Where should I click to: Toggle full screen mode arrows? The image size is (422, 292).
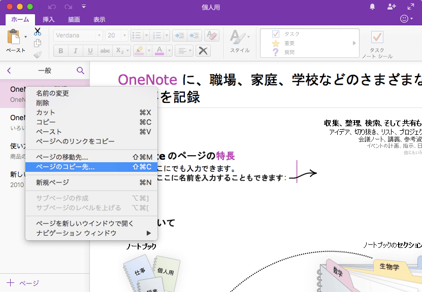pos(411,7)
